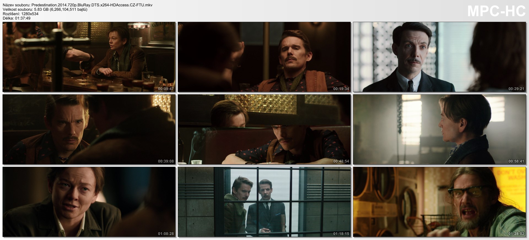
Task: Click the MPC-HC logo
Action: (496, 12)
